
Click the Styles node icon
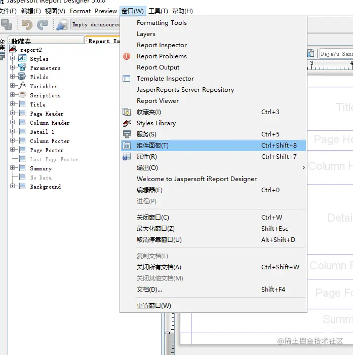(22, 58)
